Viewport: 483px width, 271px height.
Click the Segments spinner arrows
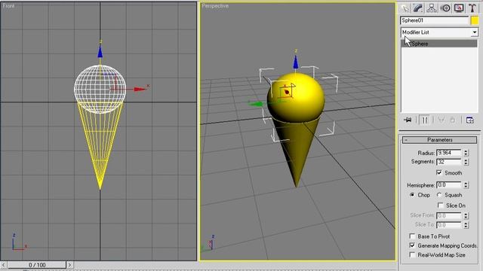466,162
